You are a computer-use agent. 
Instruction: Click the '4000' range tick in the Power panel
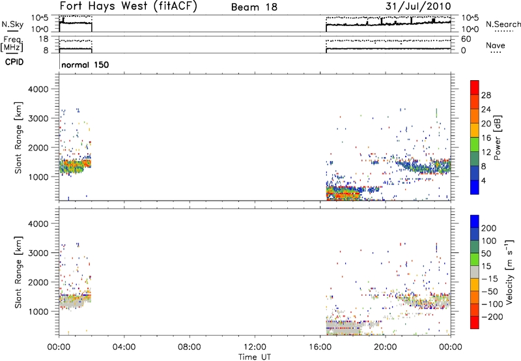tap(38, 89)
